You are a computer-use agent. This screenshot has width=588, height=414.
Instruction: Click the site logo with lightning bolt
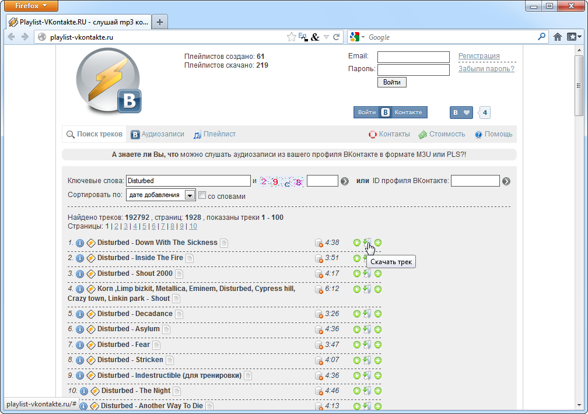pos(108,81)
